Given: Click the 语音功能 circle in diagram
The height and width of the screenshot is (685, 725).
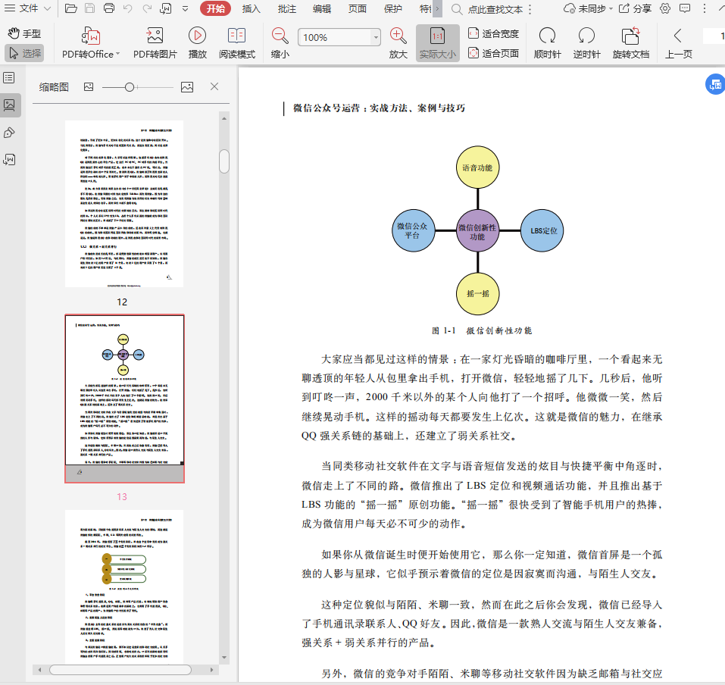Looking at the screenshot, I should (x=477, y=167).
